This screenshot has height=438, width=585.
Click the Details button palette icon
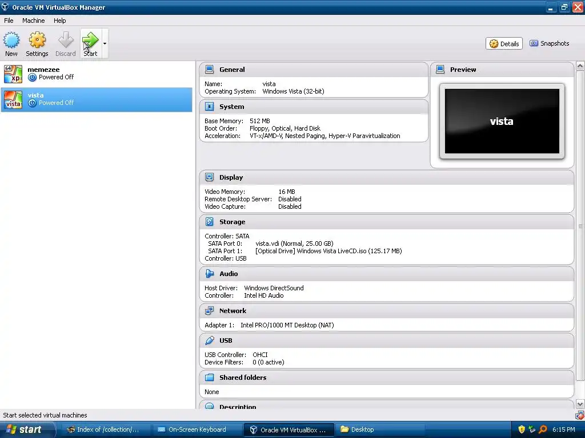[494, 43]
